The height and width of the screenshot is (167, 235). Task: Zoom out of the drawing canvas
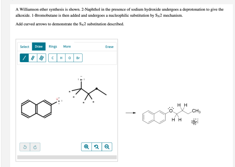click(107, 147)
